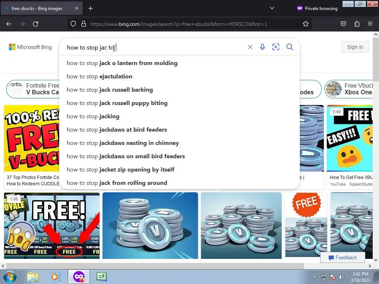Open Free Vbucks Xbox One chip
The image size is (379, 284).
tap(349, 89)
